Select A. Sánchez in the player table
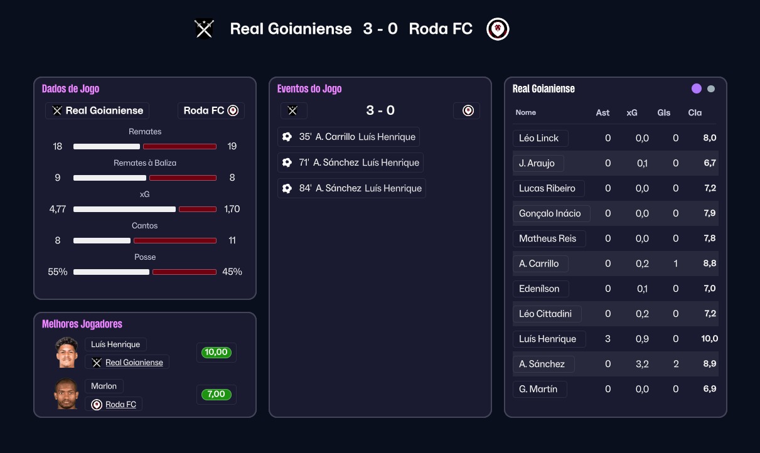 click(542, 364)
